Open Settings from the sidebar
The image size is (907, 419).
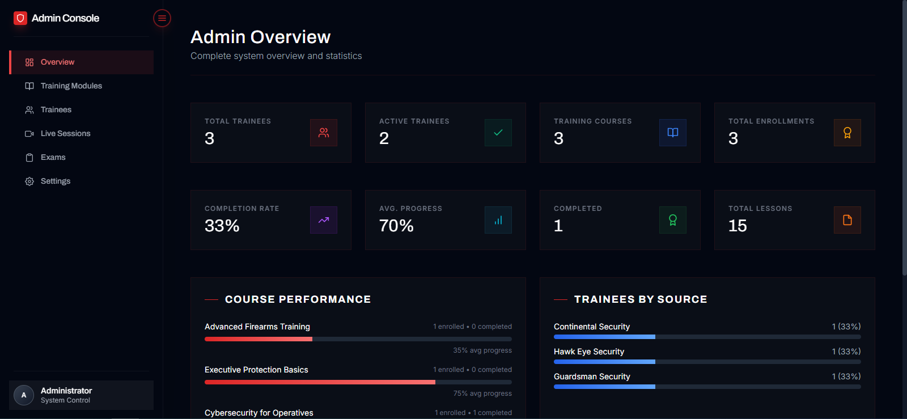(55, 181)
